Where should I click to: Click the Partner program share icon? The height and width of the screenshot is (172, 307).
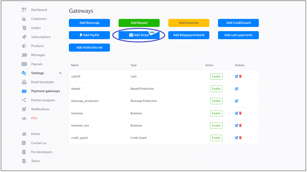tap(24, 100)
